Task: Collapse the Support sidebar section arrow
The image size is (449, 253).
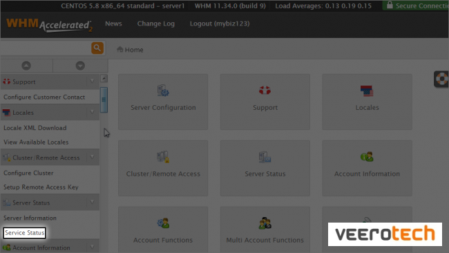Action: pyautogui.click(x=92, y=82)
